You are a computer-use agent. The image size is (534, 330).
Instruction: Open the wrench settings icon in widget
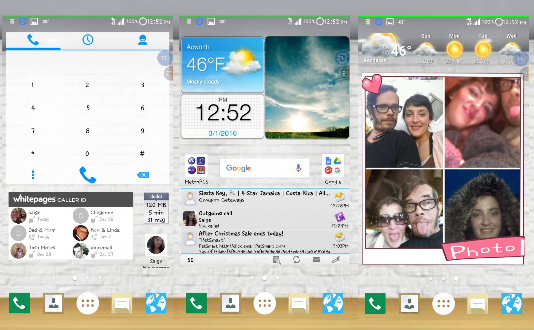coord(336,260)
